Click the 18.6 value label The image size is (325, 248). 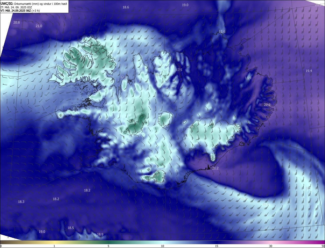point(126,7)
